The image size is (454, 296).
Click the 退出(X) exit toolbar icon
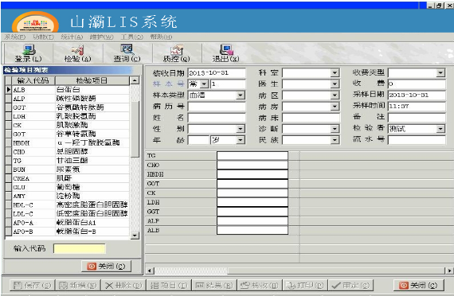tap(226, 53)
